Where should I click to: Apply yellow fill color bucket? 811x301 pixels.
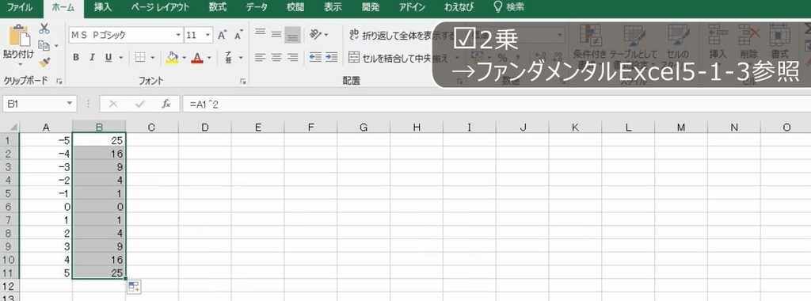[x=172, y=57]
